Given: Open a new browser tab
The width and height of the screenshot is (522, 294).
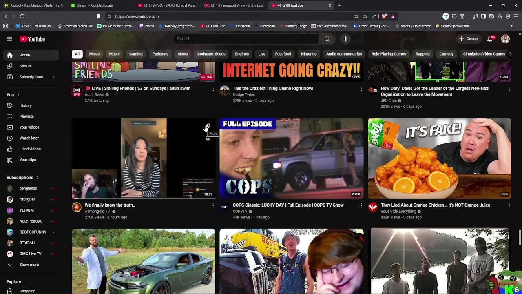Looking at the screenshot, I should click(340, 5).
